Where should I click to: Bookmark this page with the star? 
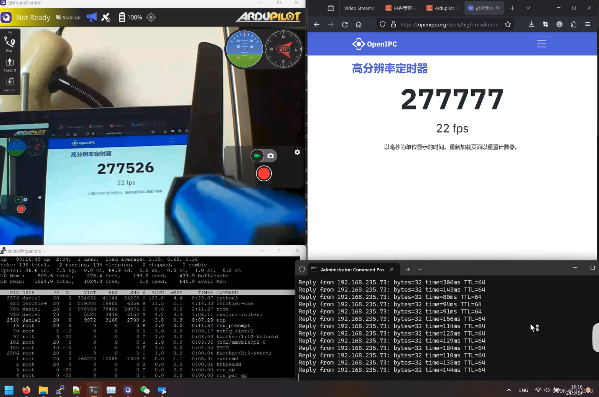click(508, 25)
